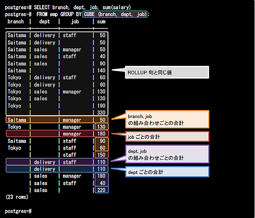Viewport: 255px width, 218px height.
Task: Click 'Saitama' in the Saitama staff row with sum 90
Action: click(x=17, y=141)
